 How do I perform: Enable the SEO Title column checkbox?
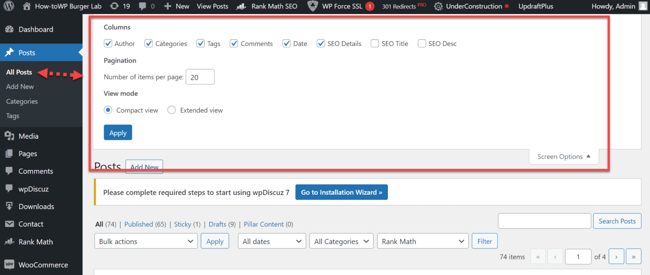[375, 43]
